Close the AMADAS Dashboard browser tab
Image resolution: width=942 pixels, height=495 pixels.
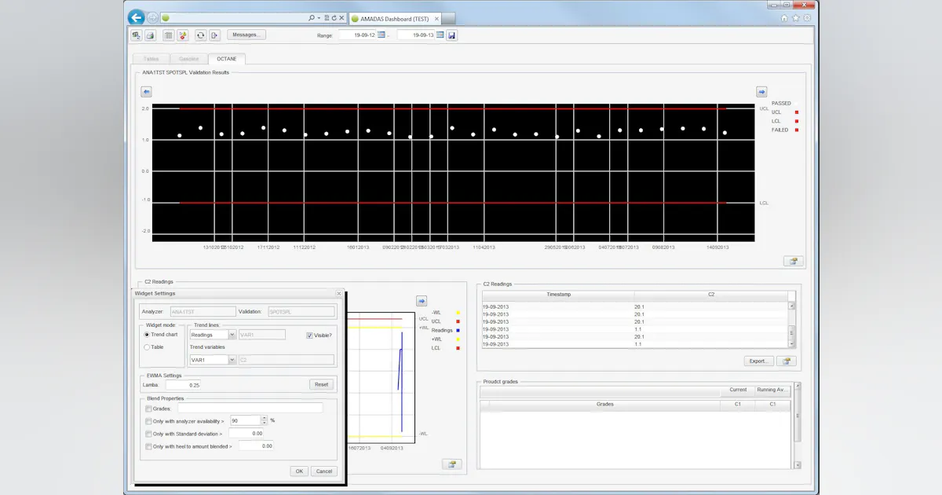point(435,18)
